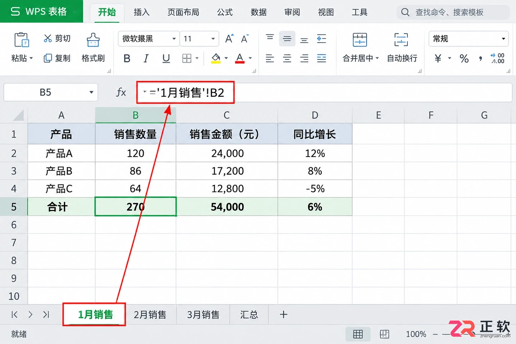The image size is (516, 344).
Task: Apply thousands comma separator style
Action: click(481, 59)
